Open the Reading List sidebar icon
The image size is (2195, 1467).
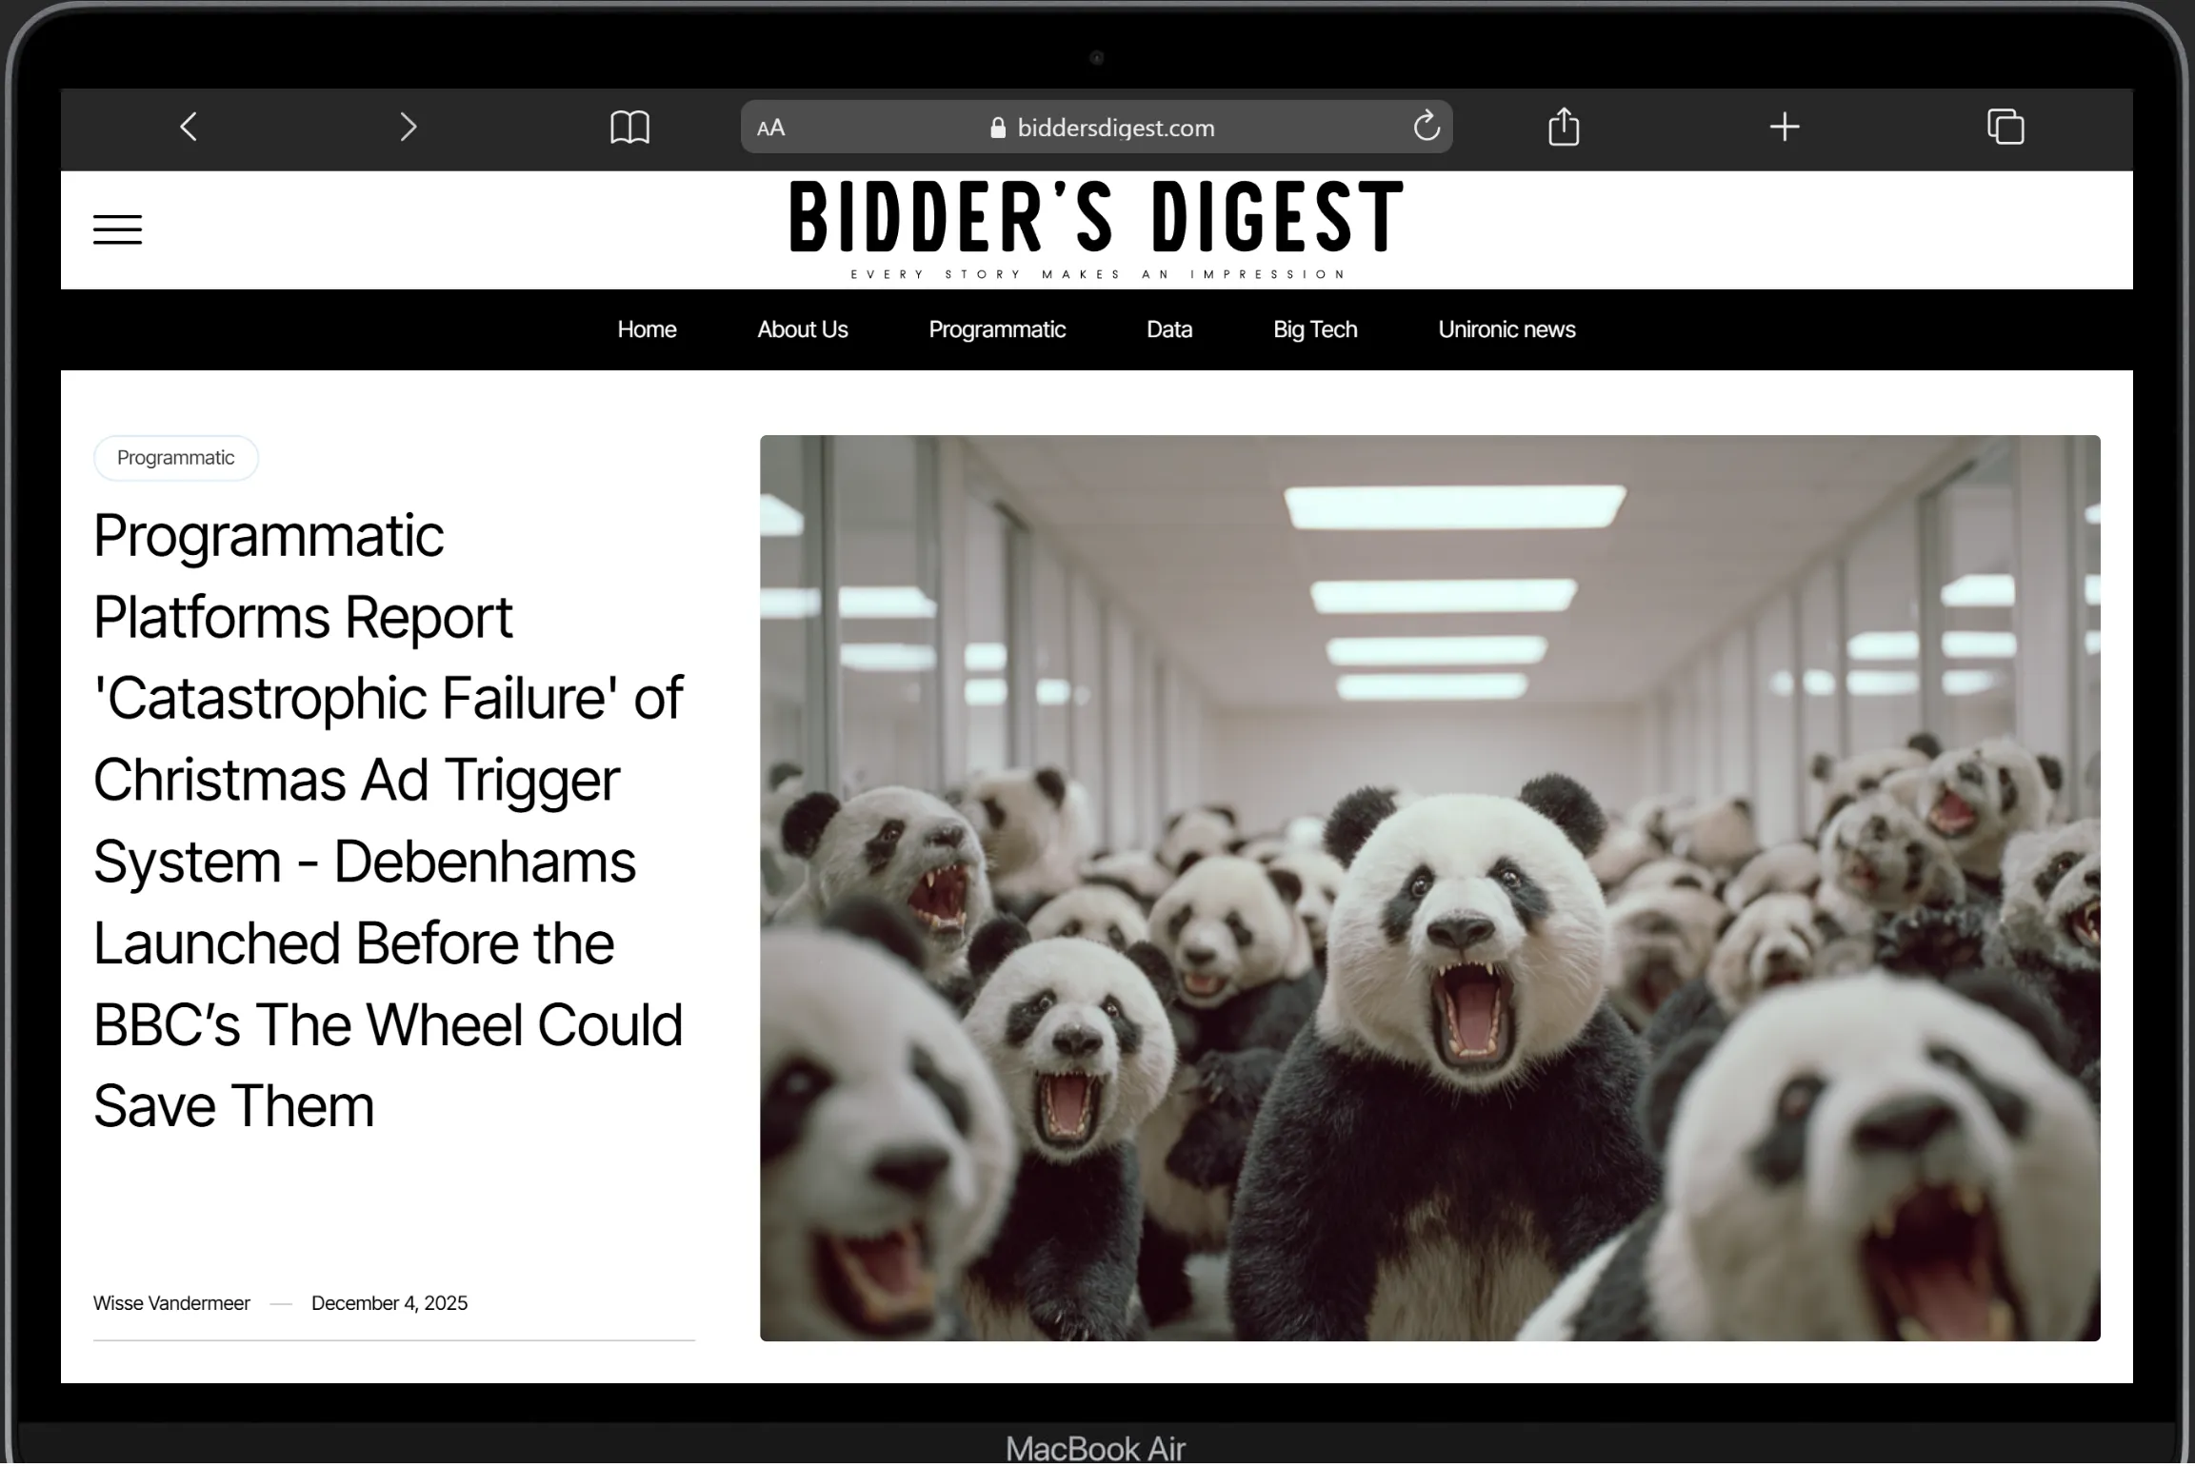coord(629,127)
